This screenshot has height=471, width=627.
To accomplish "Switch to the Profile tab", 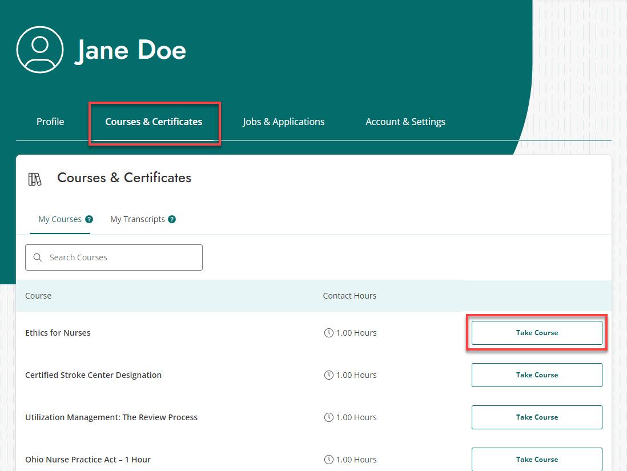I will tap(50, 122).
